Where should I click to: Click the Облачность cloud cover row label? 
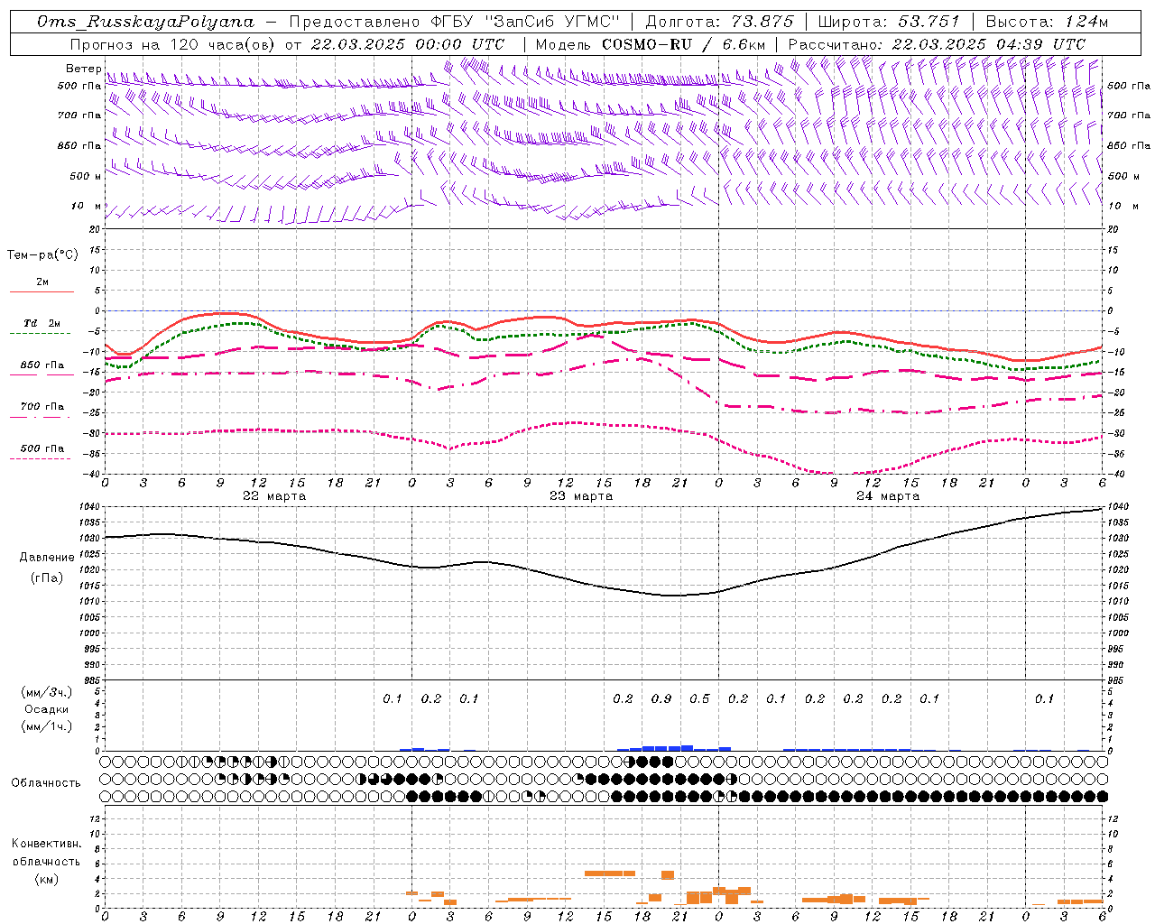click(46, 782)
